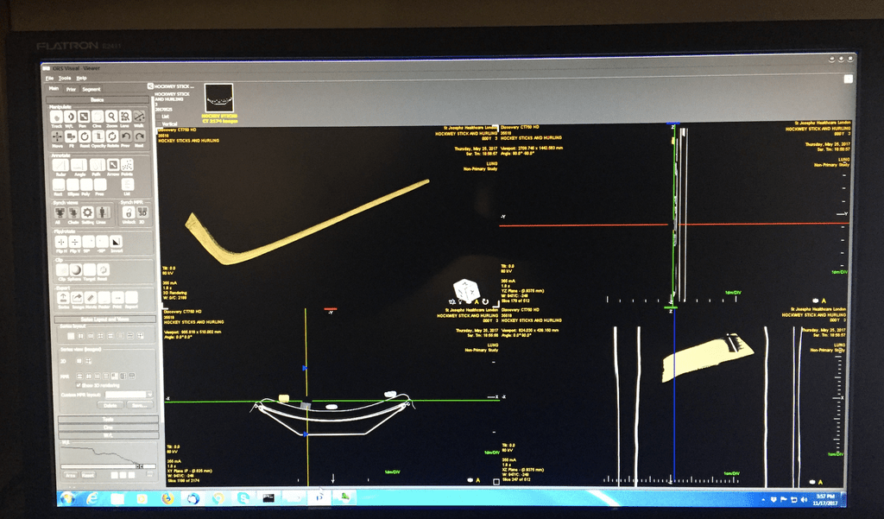Activate the Rotate tool

[x=111, y=138]
